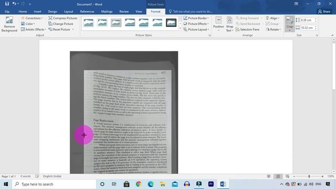Click Tell me what you want to do box
This screenshot has height=189, width=336.
coord(191,12)
